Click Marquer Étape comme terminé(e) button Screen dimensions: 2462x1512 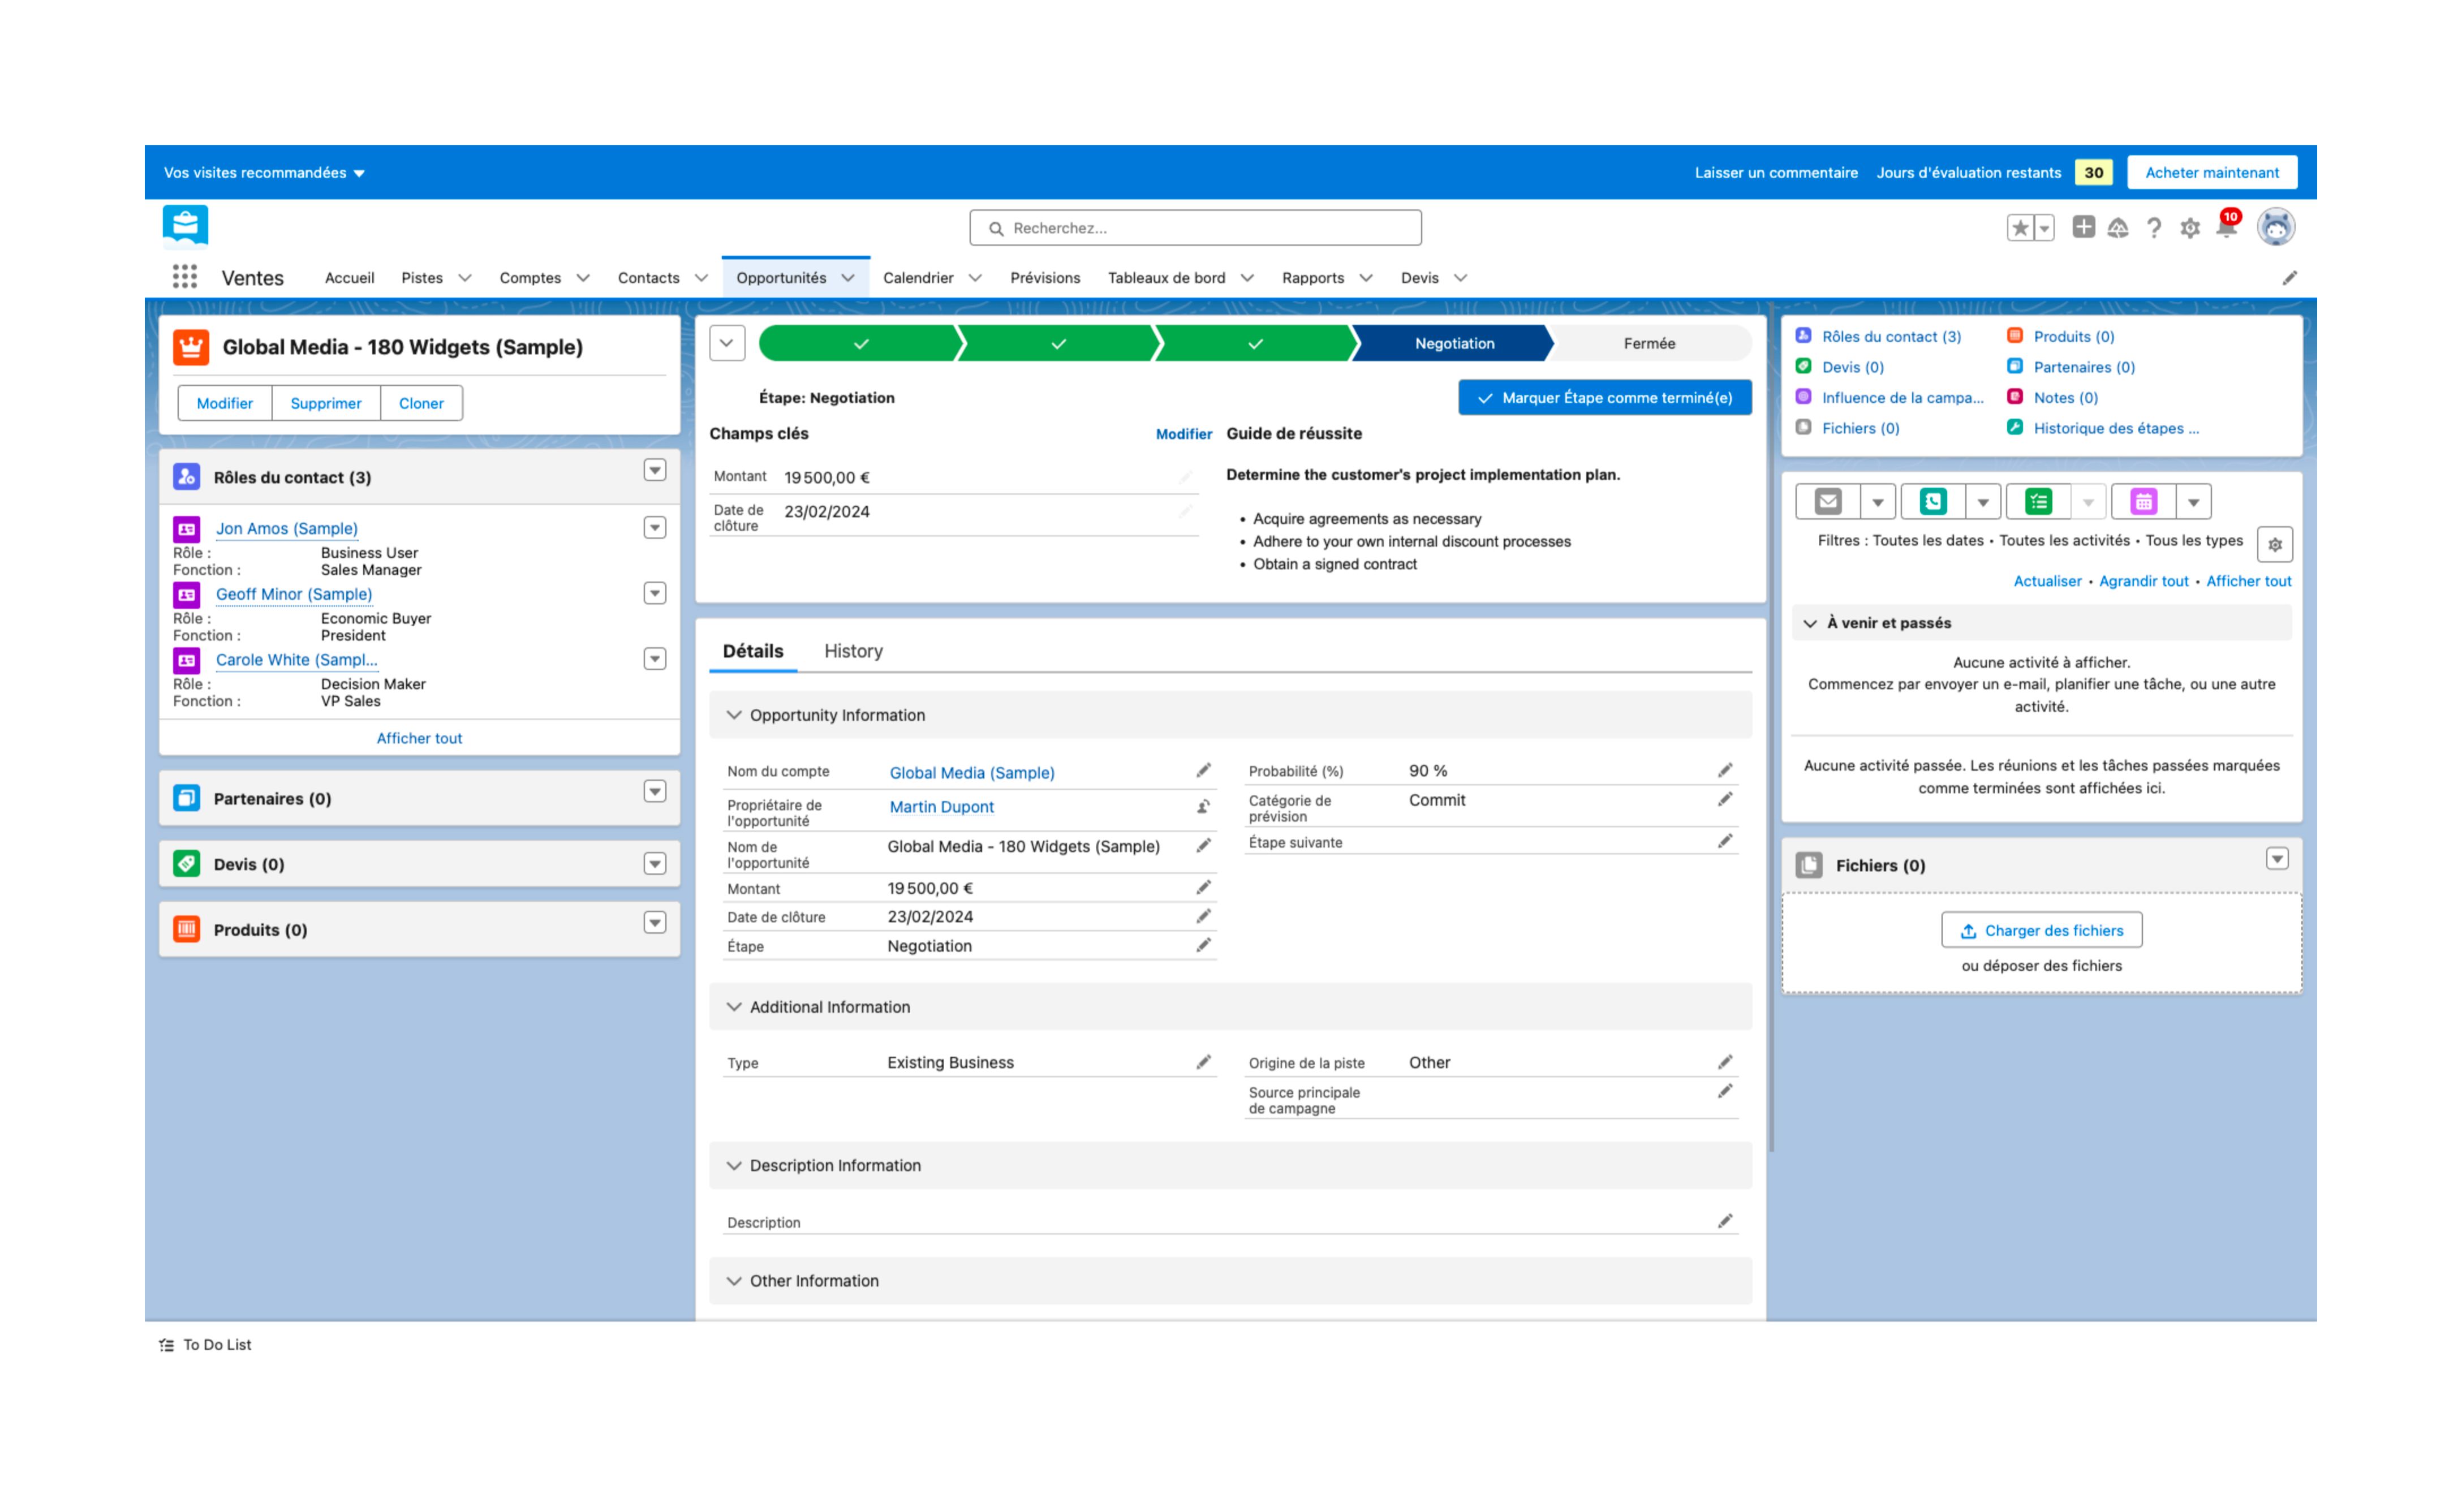pyautogui.click(x=1604, y=398)
